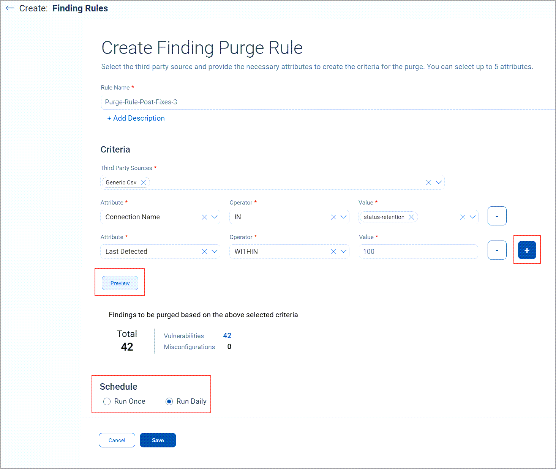
Task: Expand the Third Party Sources dropdown
Action: click(x=439, y=183)
